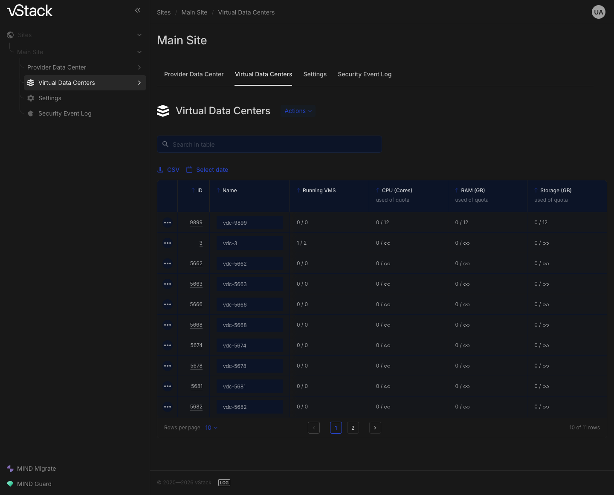
Task: Expand the Actions dropdown
Action: (298, 111)
